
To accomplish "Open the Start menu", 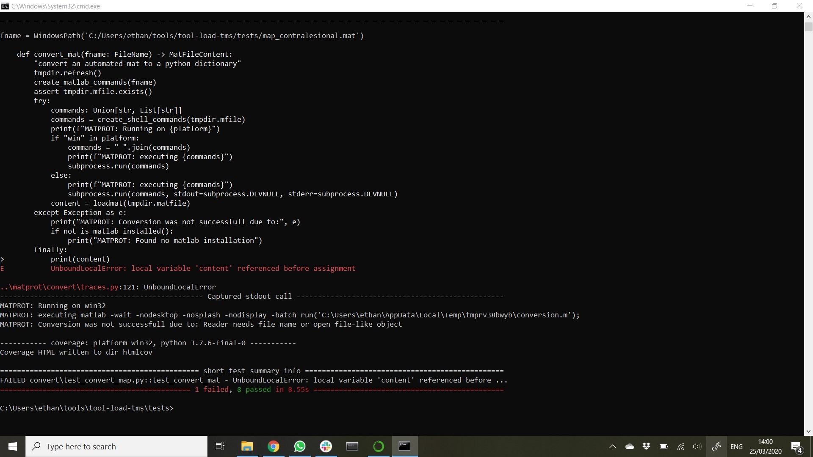I will pyautogui.click(x=12, y=446).
